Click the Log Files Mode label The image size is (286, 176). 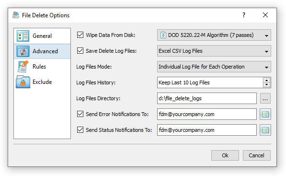pyautogui.click(x=94, y=67)
